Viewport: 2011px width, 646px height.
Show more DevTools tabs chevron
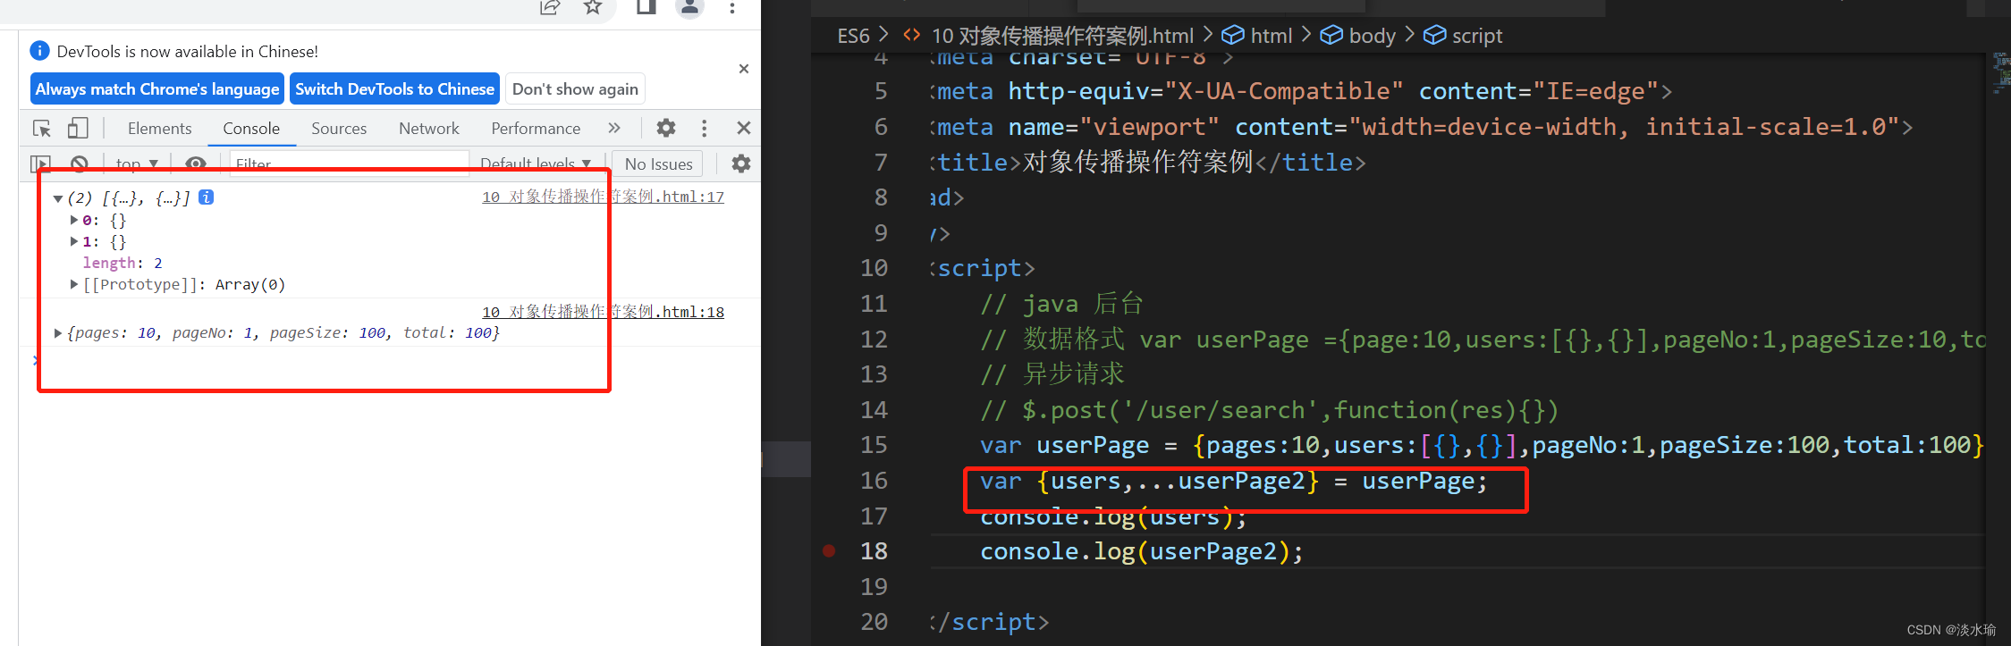[x=614, y=128]
